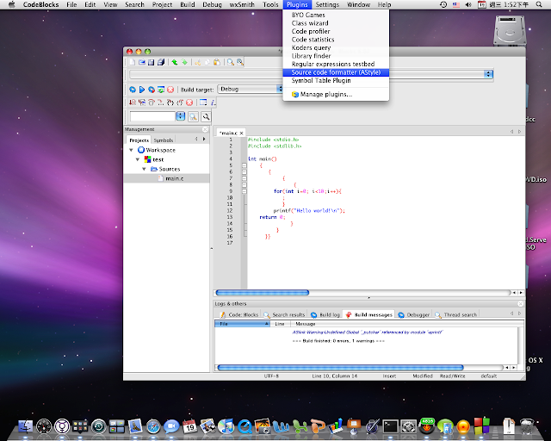
Task: Click the Step into debugger icon
Action: (170, 102)
